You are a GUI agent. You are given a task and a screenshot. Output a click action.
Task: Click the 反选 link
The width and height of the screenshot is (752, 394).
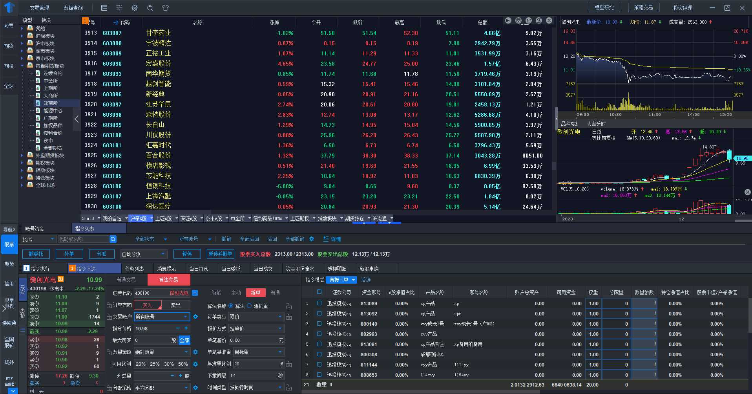click(x=366, y=280)
